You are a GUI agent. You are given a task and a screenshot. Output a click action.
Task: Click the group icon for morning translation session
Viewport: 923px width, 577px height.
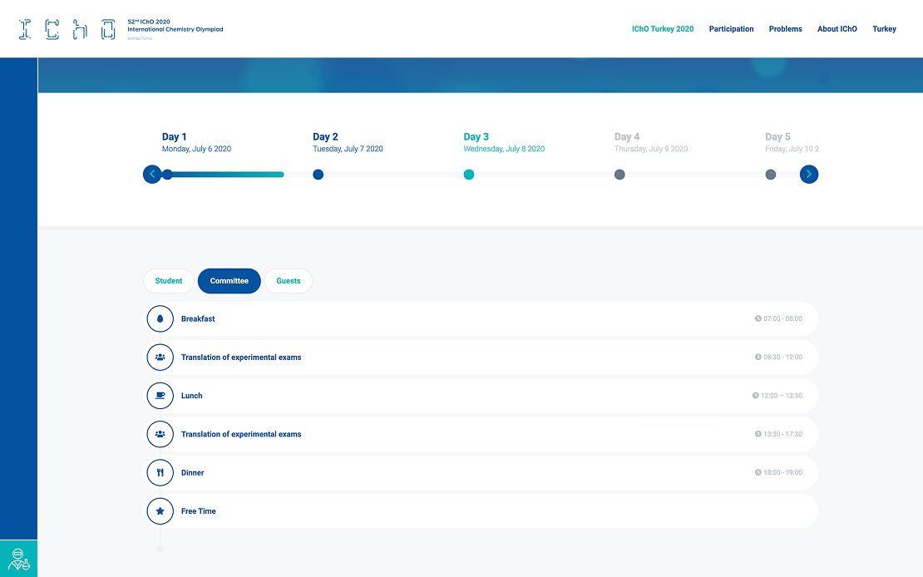coord(160,358)
